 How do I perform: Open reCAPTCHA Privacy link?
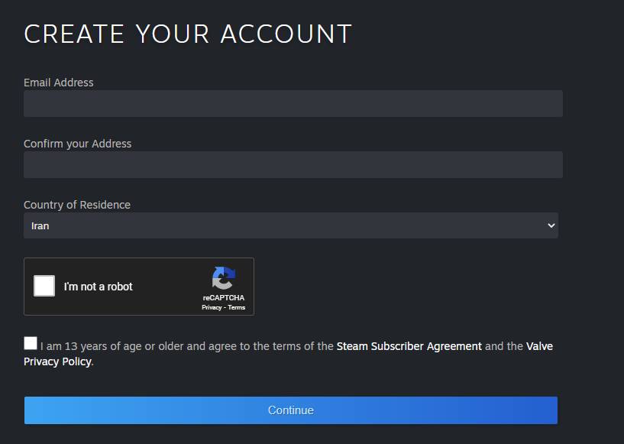tap(212, 307)
